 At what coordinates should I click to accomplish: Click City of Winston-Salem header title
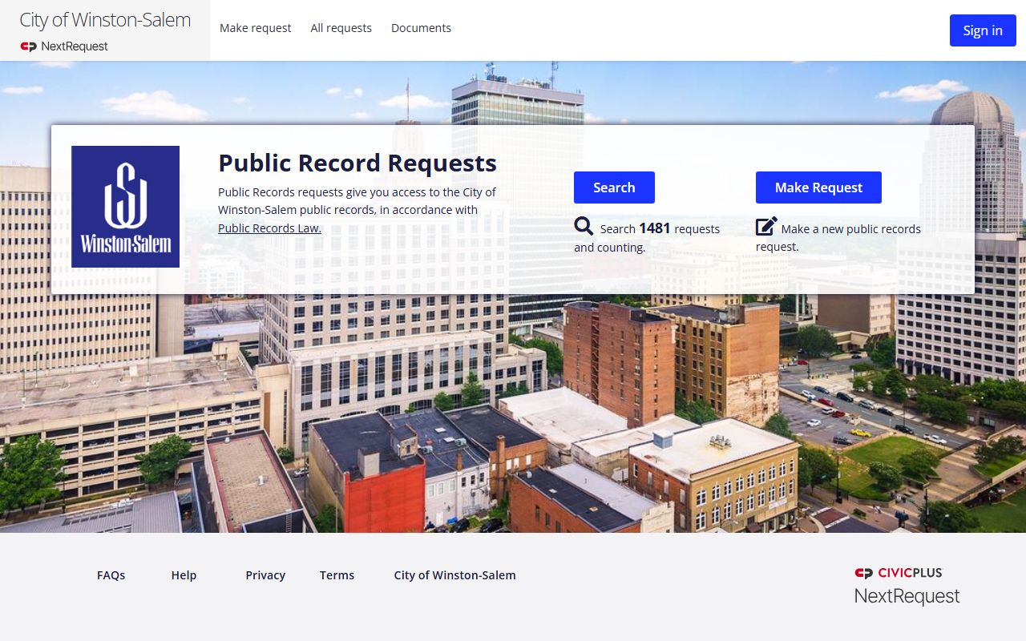105,20
